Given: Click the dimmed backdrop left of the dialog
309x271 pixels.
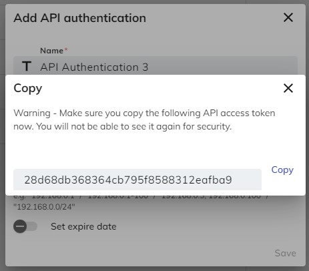Looking at the screenshot, I should [x=3, y=133].
